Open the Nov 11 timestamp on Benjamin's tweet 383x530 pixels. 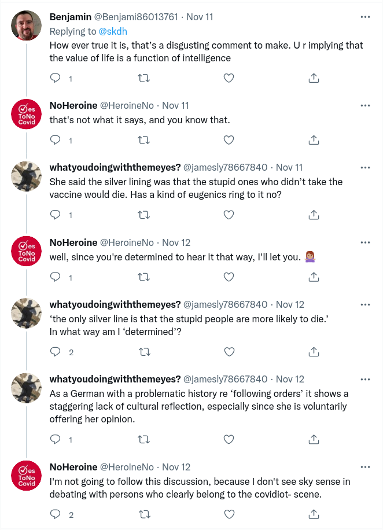(201, 17)
